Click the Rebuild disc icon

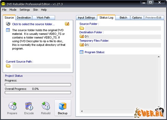click(46, 106)
